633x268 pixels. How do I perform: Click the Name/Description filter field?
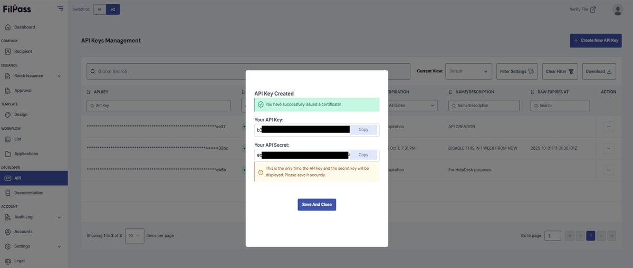[x=484, y=106]
